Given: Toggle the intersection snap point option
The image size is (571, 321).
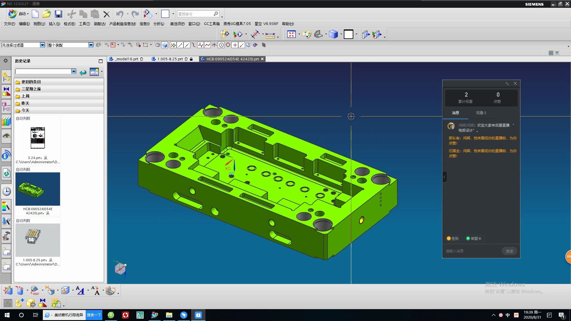Looking at the screenshot, I should pyautogui.click(x=214, y=45).
